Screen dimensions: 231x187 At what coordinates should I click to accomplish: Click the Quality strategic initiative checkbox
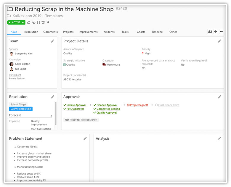click(65, 65)
